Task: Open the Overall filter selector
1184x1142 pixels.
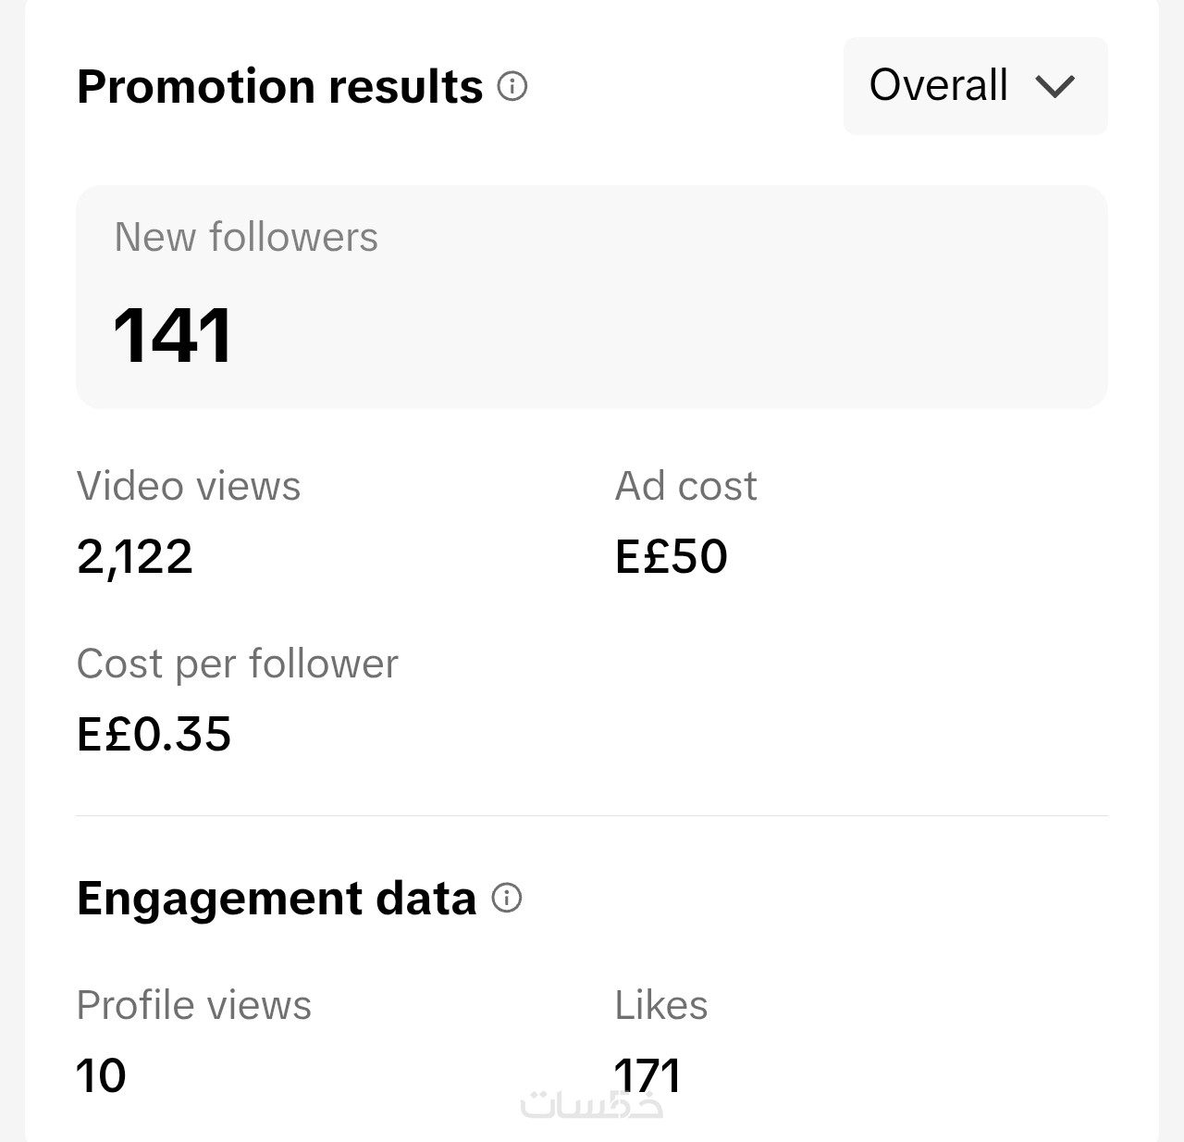Action: coord(975,86)
